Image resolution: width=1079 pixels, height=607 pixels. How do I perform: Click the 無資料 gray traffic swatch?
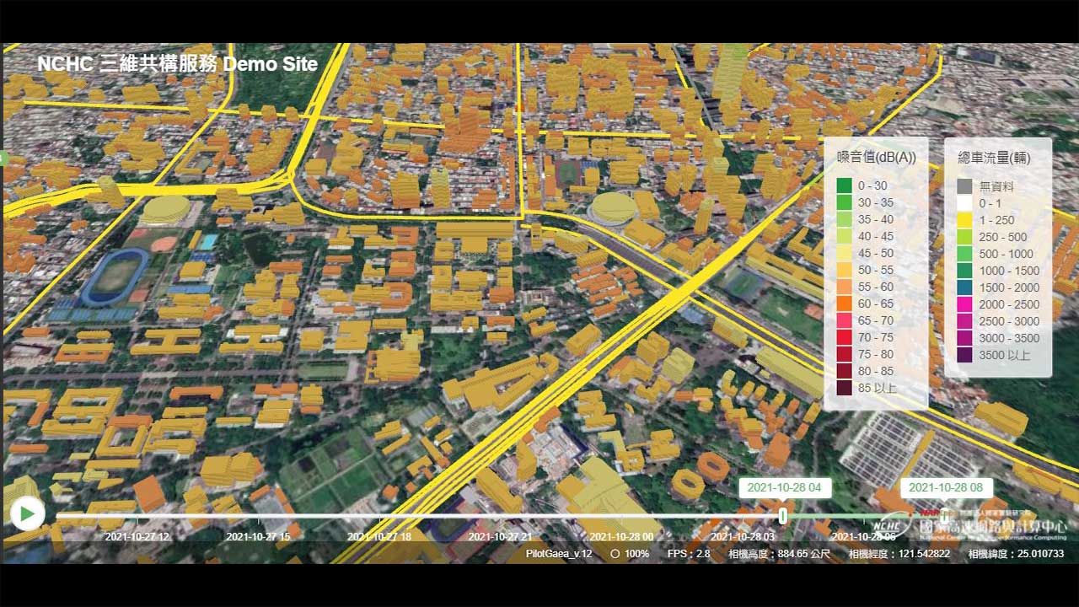coord(964,186)
